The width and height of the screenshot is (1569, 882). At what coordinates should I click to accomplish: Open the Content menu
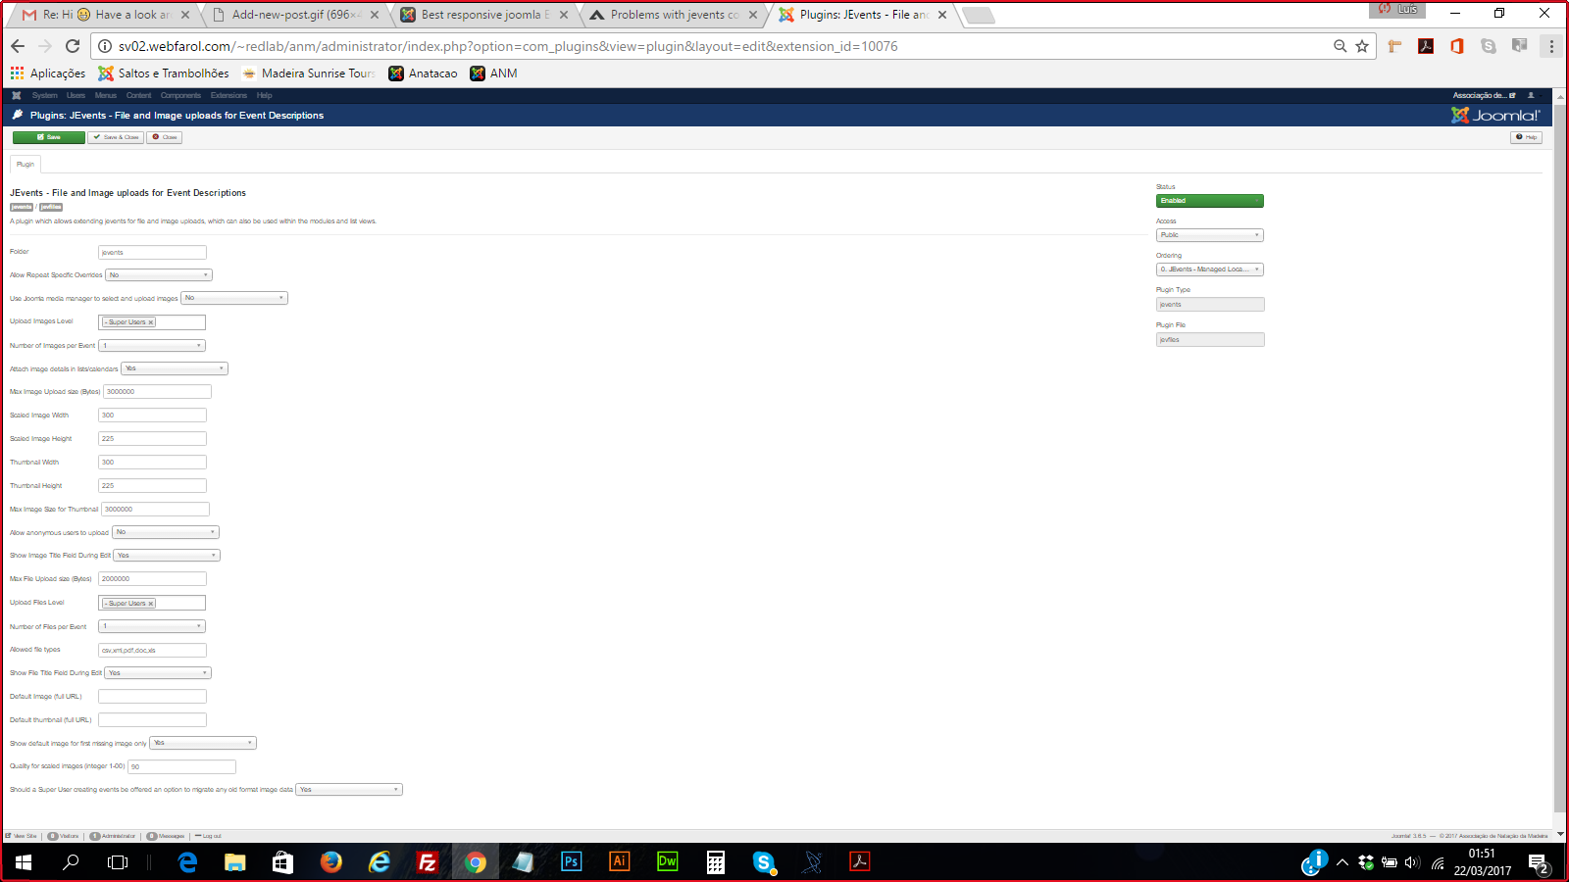pos(138,96)
